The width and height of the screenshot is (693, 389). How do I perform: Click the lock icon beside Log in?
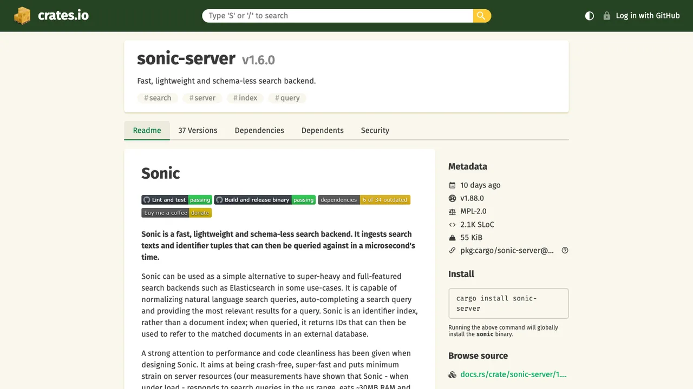click(607, 16)
